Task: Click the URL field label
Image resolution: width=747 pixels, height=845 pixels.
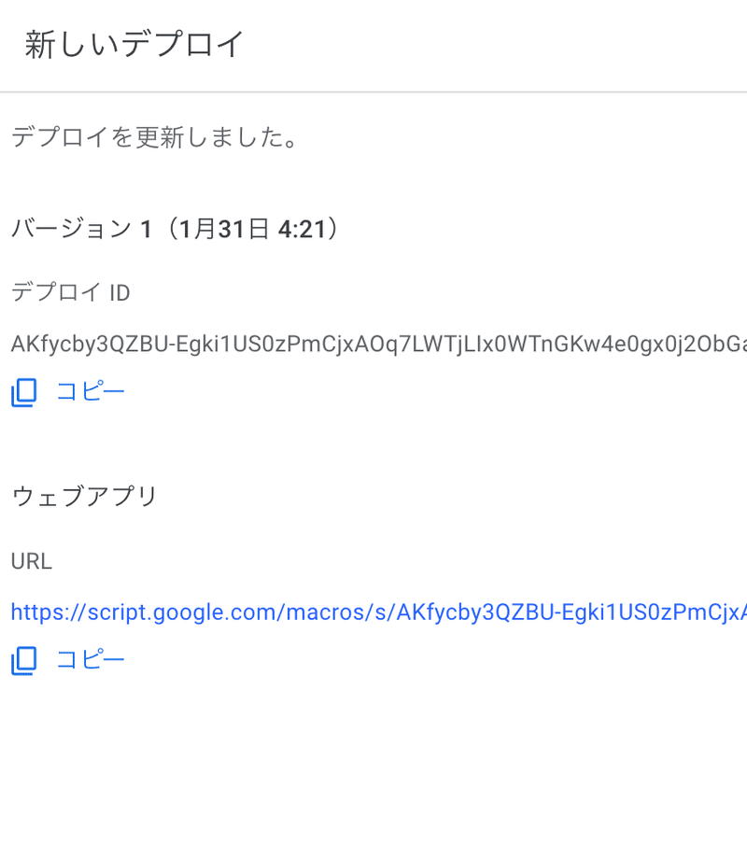Action: pyautogui.click(x=32, y=561)
